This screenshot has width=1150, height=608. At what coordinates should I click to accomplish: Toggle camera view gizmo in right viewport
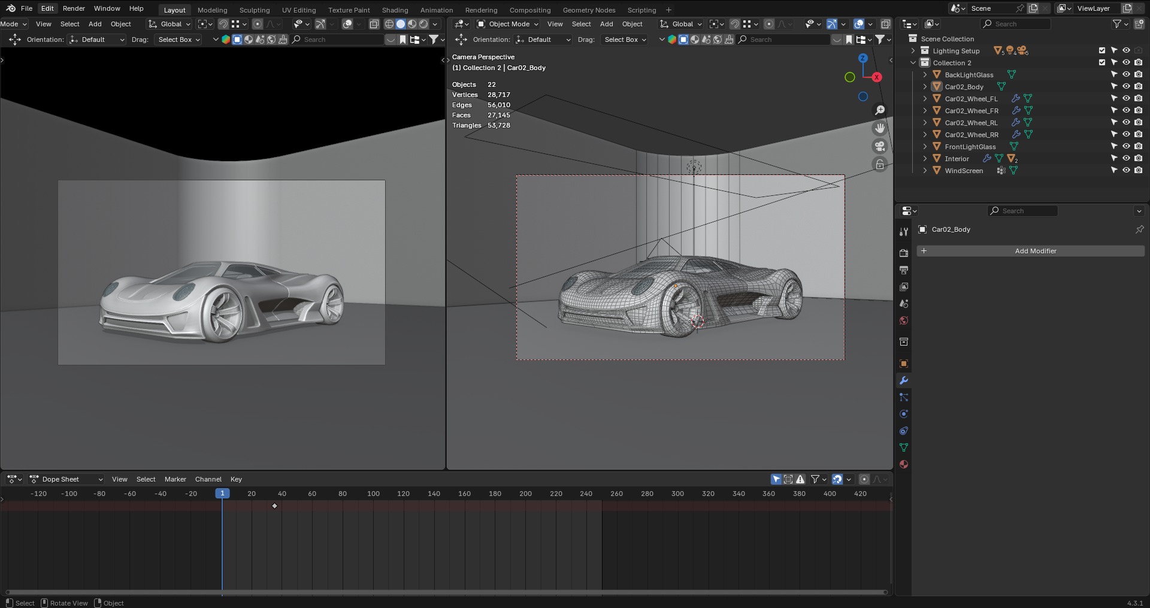(880, 146)
